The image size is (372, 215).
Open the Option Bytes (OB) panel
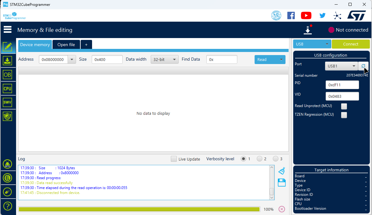(x=7, y=75)
